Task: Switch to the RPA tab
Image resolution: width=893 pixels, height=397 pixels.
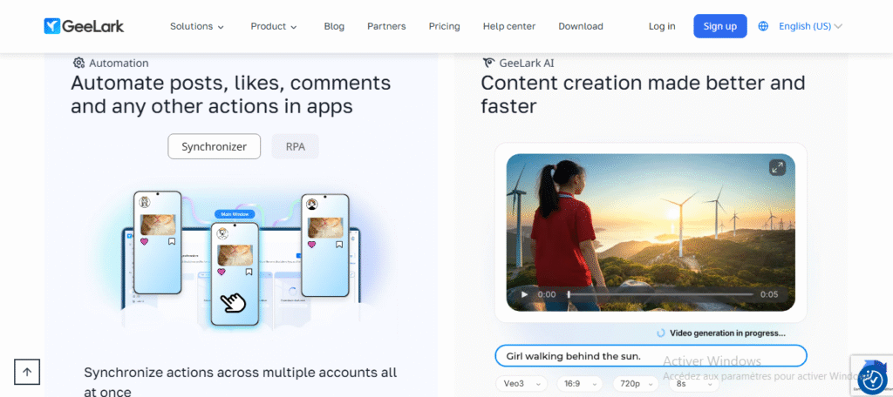Action: [x=295, y=146]
